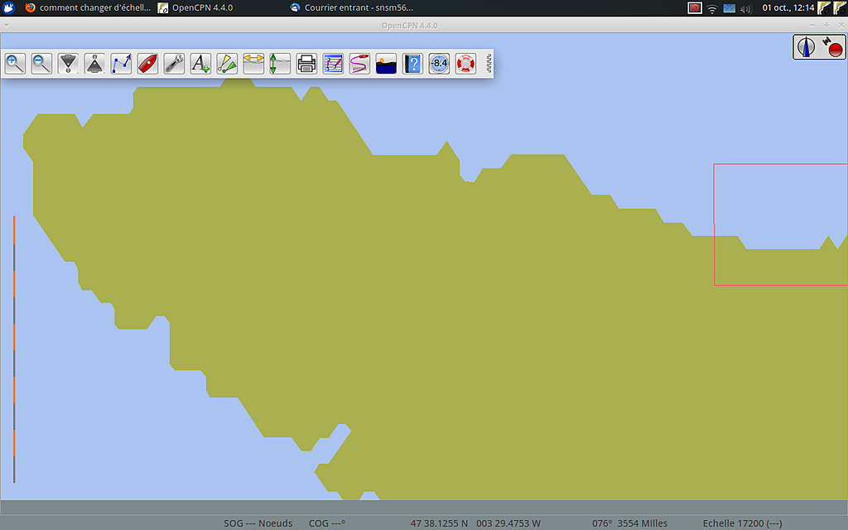848x530 pixels.
Task: Click the red GPS status indicator
Action: pos(834,47)
